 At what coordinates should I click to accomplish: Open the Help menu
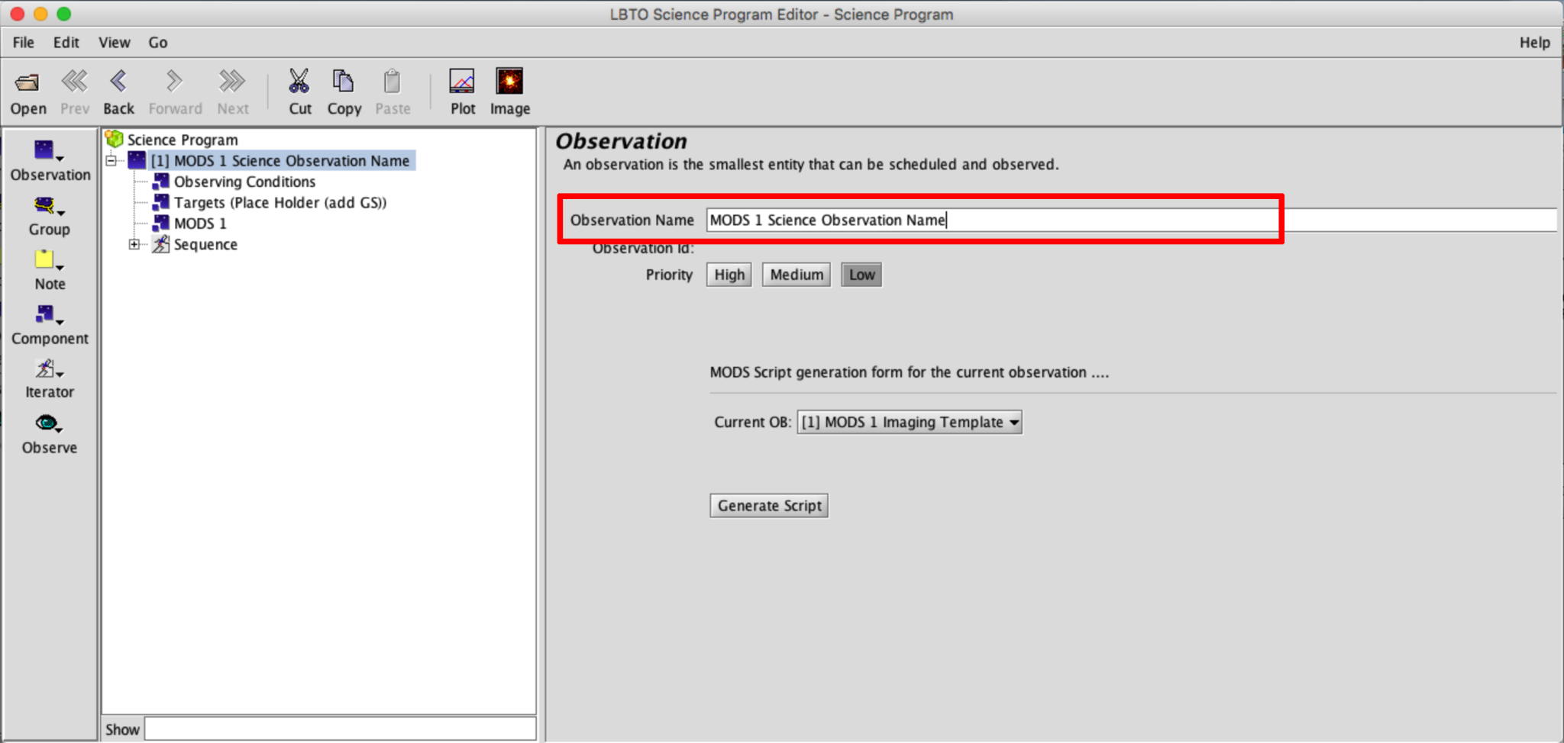coord(1534,42)
